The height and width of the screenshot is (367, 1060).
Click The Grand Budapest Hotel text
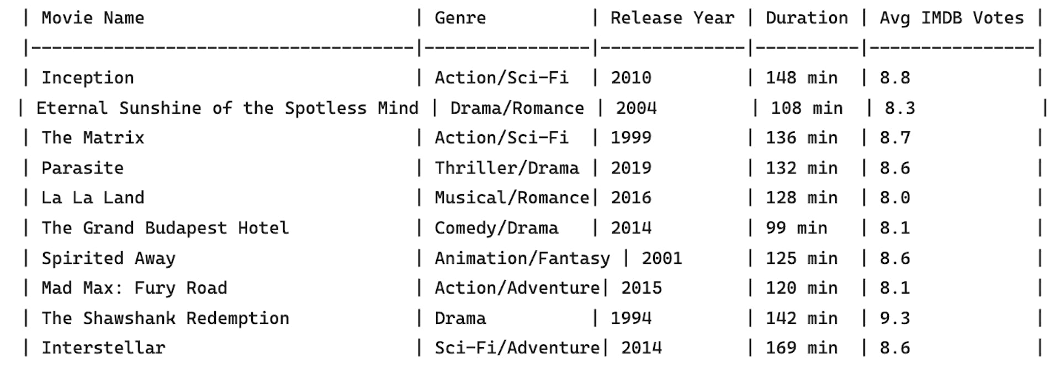tap(165, 228)
